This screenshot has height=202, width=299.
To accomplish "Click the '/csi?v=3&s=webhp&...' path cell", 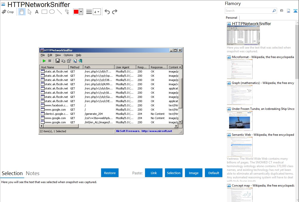I will point(99,118).
